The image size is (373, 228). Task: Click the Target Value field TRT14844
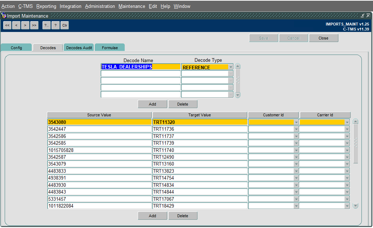pos(200,192)
